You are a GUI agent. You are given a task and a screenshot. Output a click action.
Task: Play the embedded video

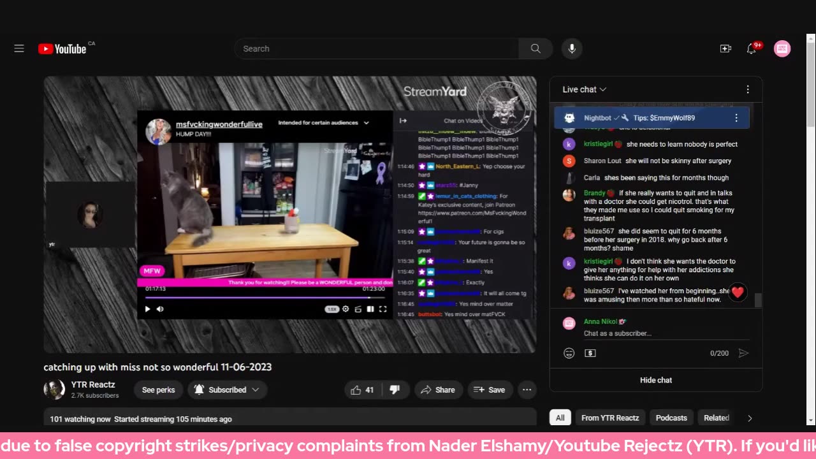[x=147, y=309]
